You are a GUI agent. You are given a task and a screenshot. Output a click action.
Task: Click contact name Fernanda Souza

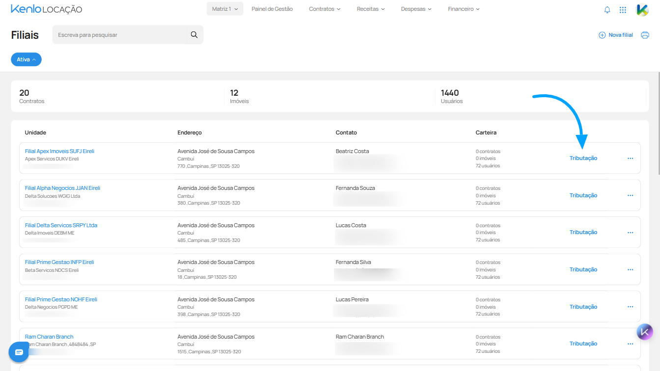(357, 188)
